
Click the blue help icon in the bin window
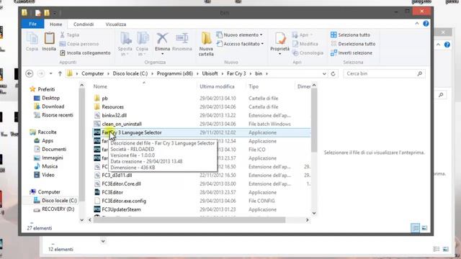(426, 24)
